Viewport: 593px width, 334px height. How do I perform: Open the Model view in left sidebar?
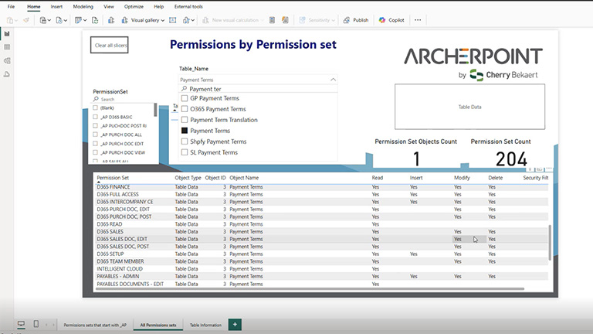(7, 60)
